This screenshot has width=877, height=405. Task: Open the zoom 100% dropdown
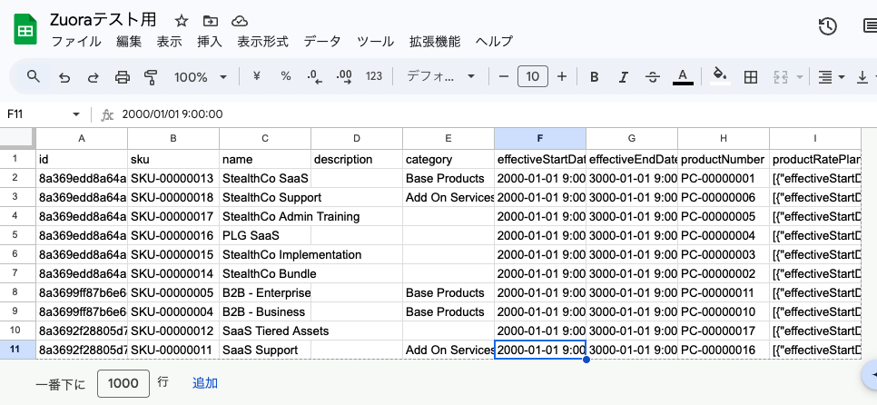click(x=201, y=76)
